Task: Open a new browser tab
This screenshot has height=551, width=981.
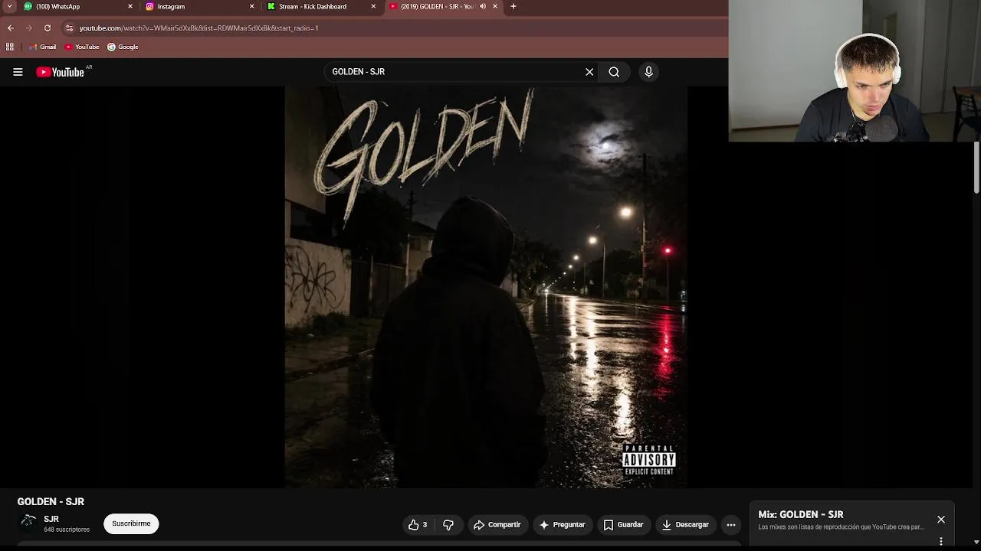Action: point(513,6)
